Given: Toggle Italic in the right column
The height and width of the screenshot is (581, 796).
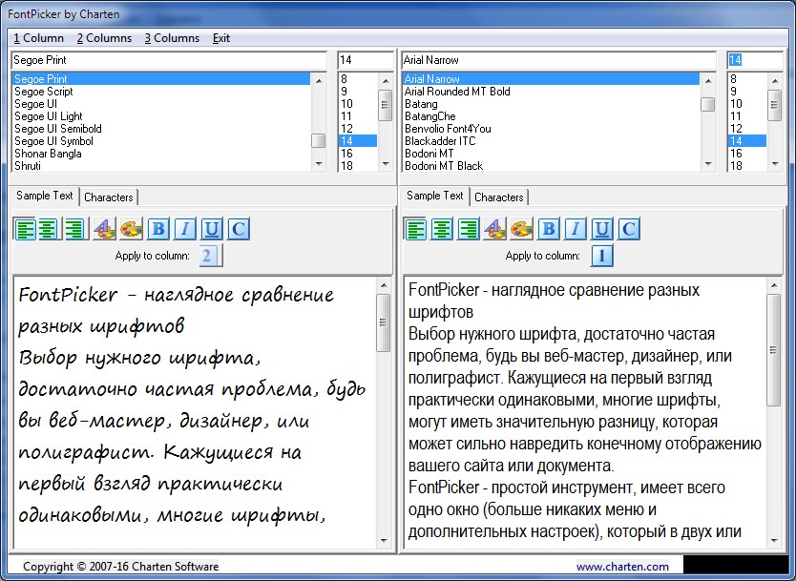Looking at the screenshot, I should [x=576, y=229].
